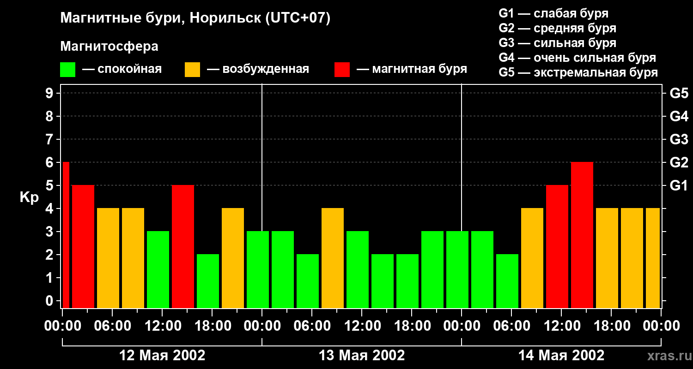The width and height of the screenshot is (693, 369).
Task: Click the 'Магнитосфера' legend heading
Action: [109, 47]
